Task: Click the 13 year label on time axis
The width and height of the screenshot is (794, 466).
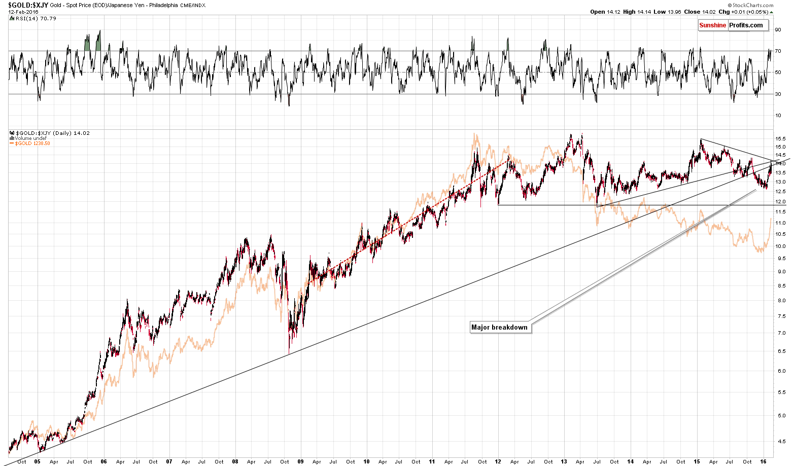Action: pyautogui.click(x=564, y=462)
